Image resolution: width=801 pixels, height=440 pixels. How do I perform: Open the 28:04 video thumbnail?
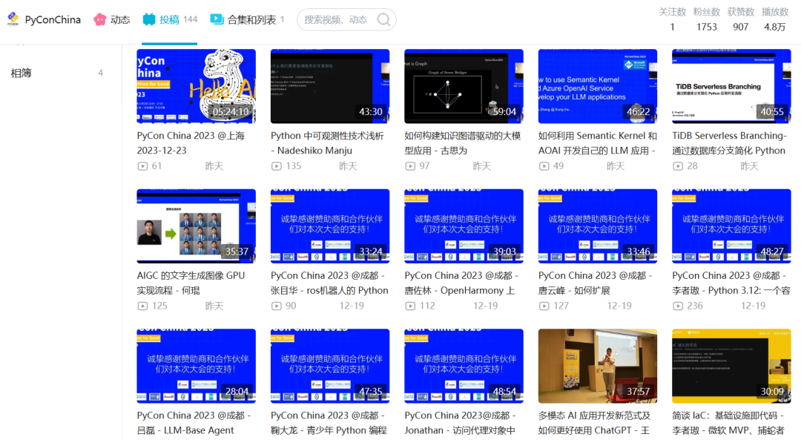click(196, 366)
